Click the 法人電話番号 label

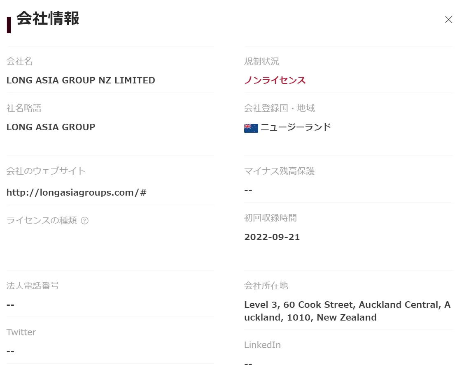point(33,286)
